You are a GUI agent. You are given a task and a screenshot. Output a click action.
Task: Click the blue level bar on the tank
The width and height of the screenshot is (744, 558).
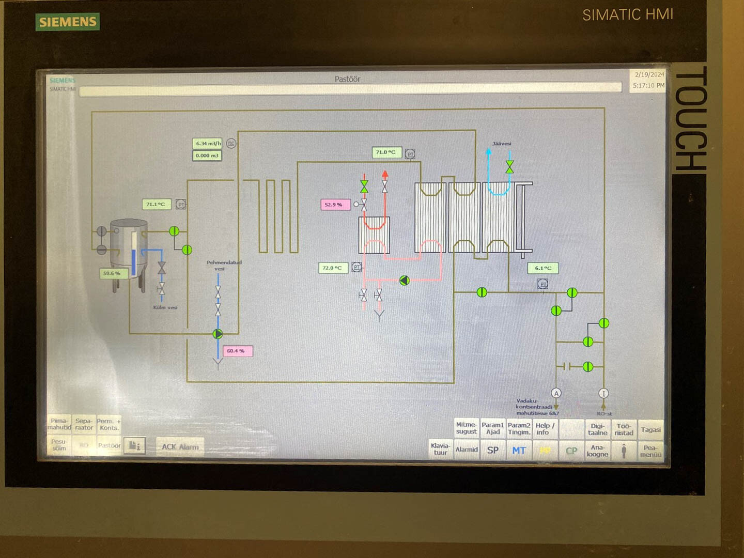[134, 262]
